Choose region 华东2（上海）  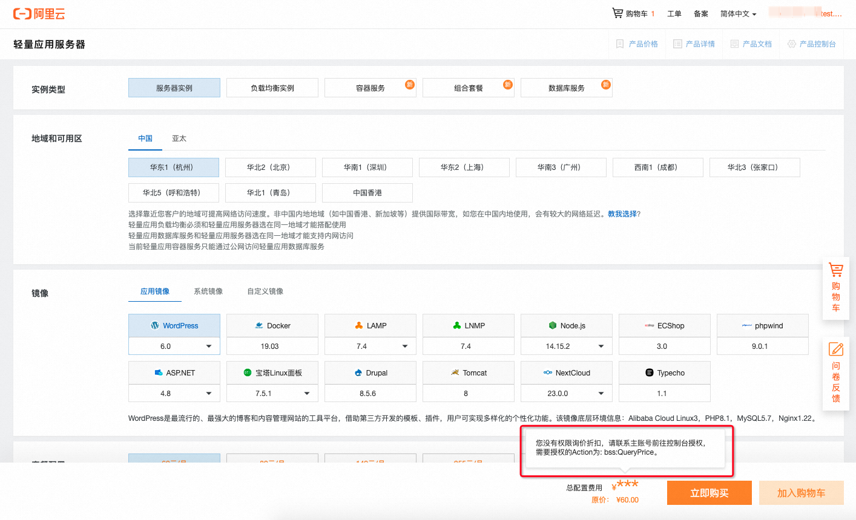464,167
